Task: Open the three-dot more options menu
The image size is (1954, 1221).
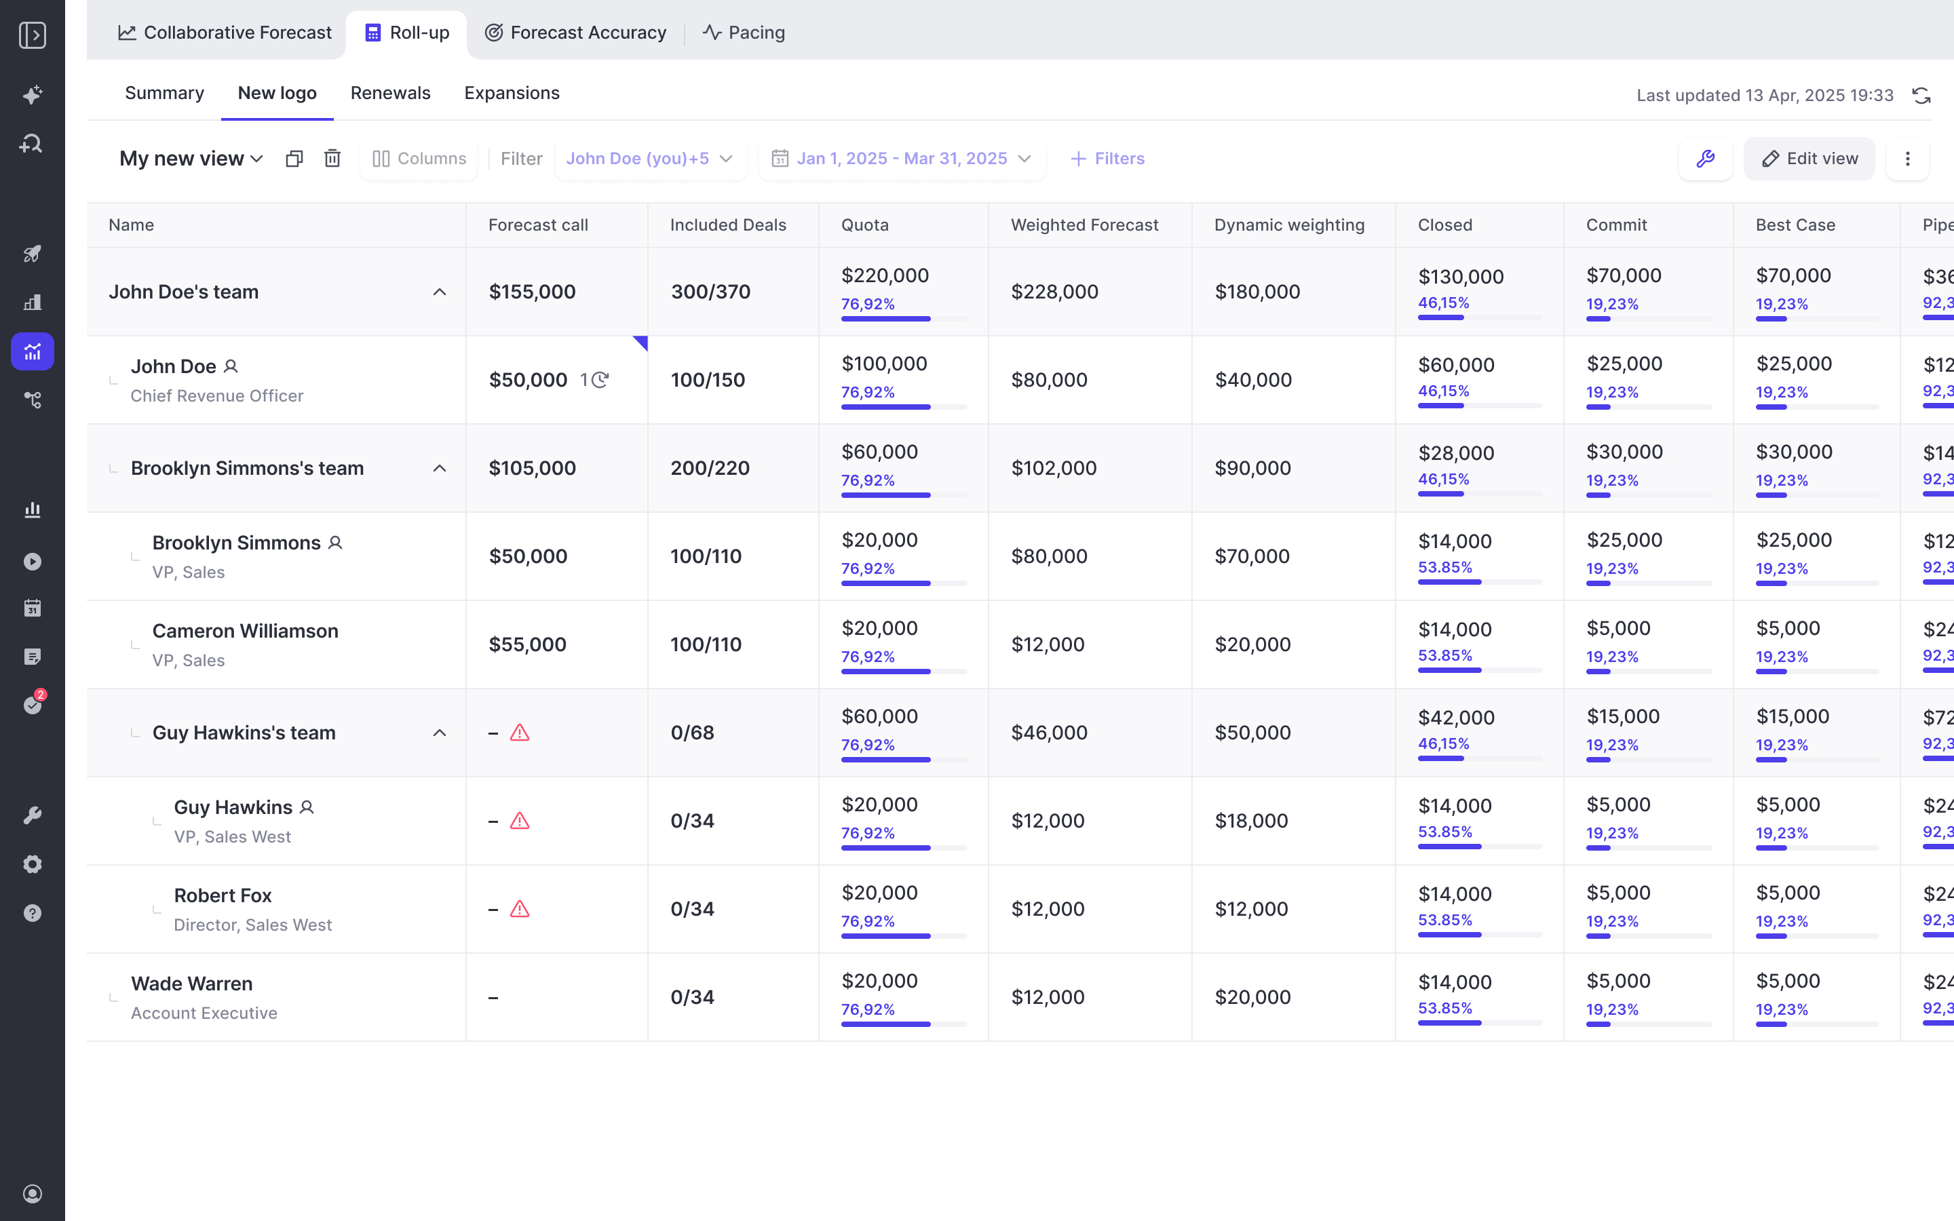Action: coord(1907,158)
